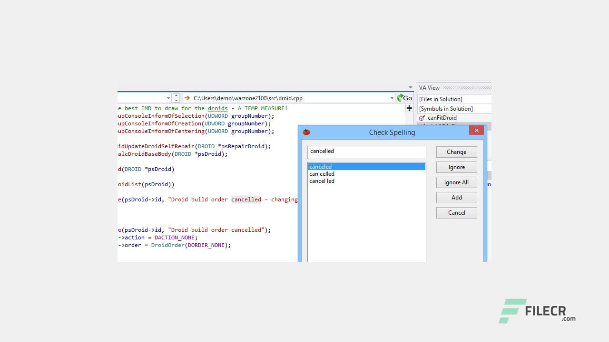The height and width of the screenshot is (342, 609).
Task: Add 'cancelled' to the dictionary
Action: (456, 197)
